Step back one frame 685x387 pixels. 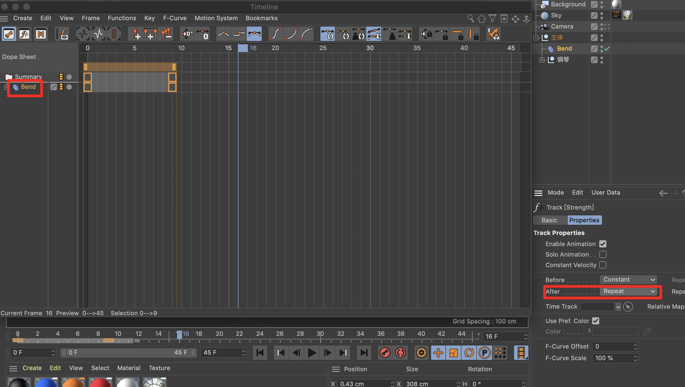pos(296,353)
